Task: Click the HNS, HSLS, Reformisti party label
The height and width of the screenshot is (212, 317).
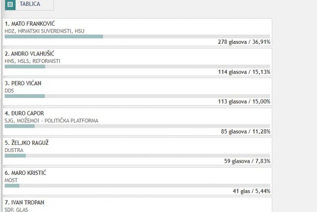Action: pos(33,61)
